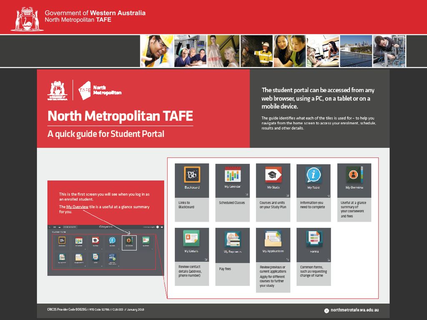Screen dimensions: 427x320
Task: Click blue info icon in small portal screenshot
Action: [x=112, y=240]
